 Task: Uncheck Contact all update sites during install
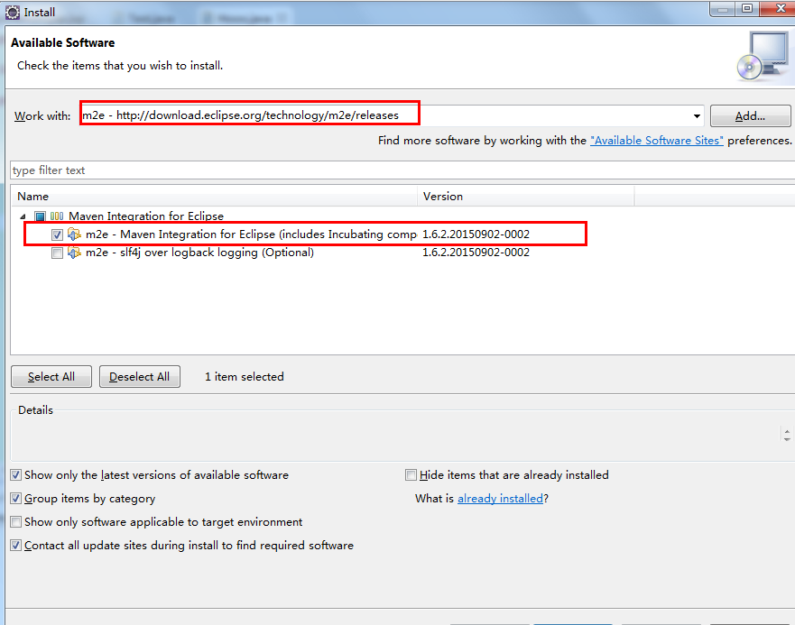[x=16, y=546]
